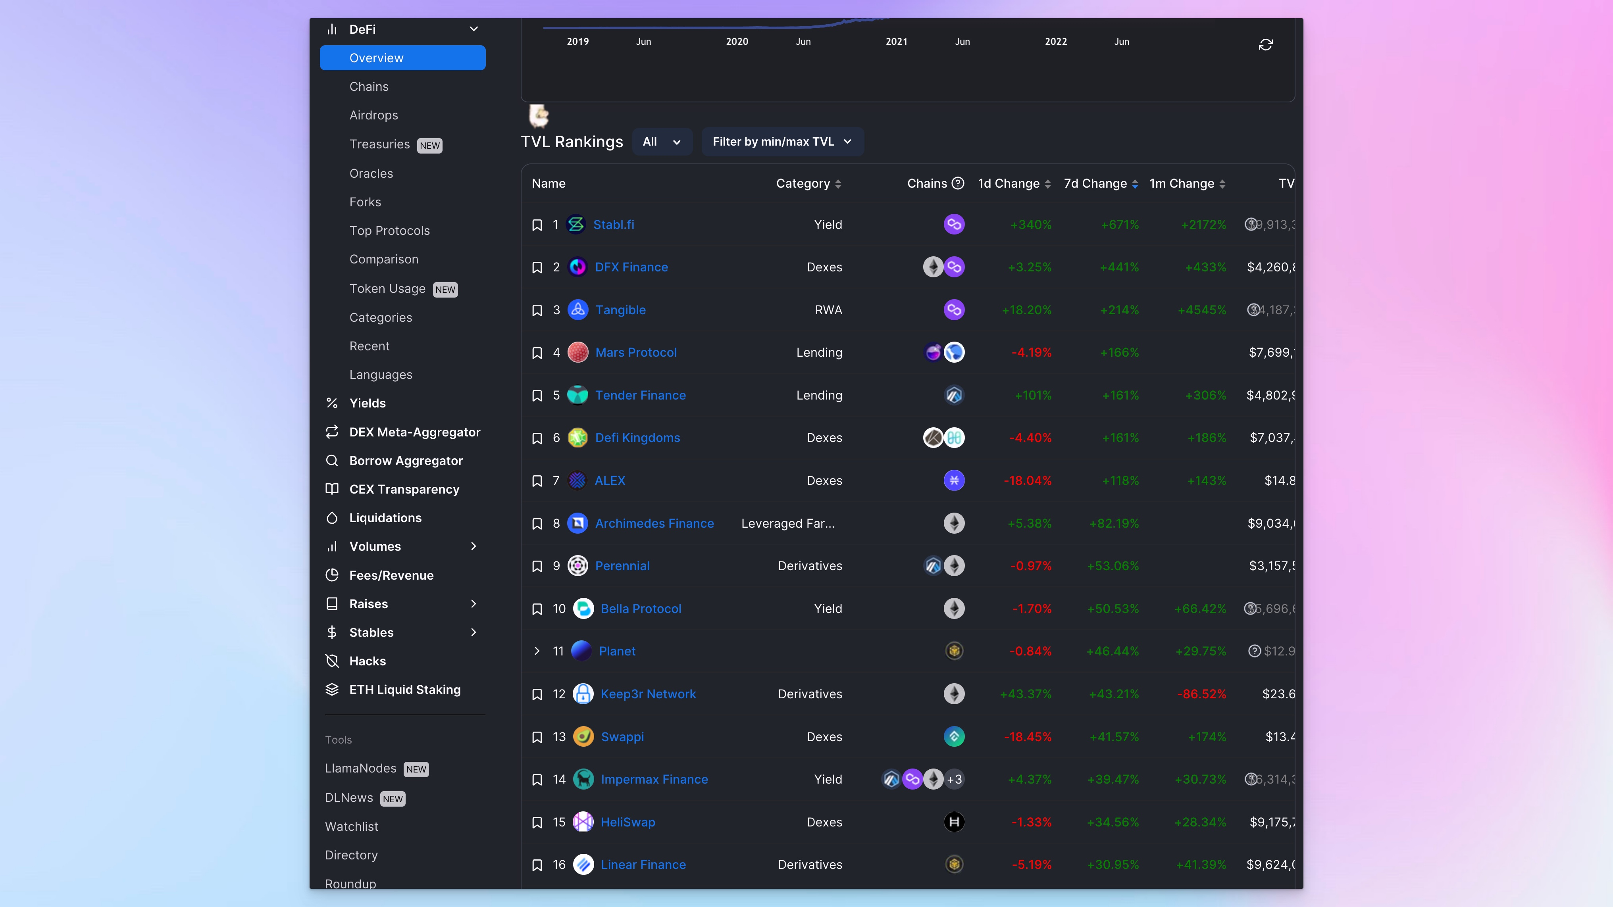Click the Ethereum chain icon in Archimedes Finance row
1613x907 pixels.
click(954, 523)
